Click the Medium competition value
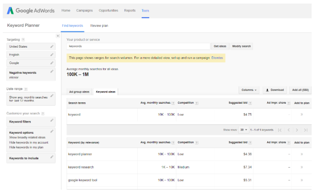This screenshot has height=194, width=316. click(x=183, y=167)
